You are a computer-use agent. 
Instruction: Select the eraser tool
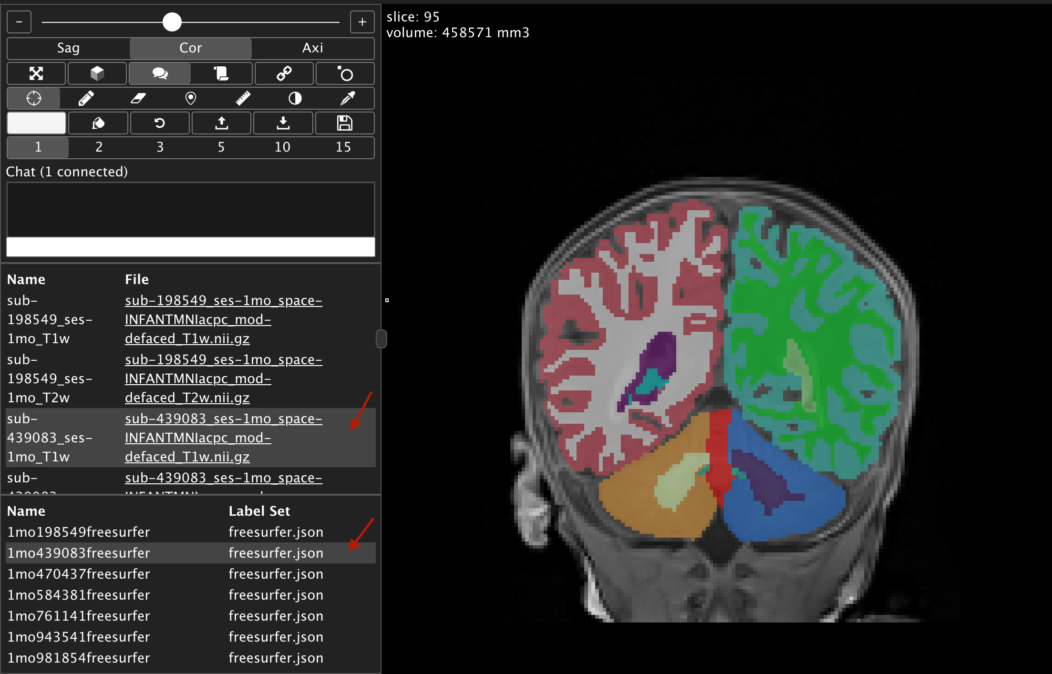[x=138, y=98]
